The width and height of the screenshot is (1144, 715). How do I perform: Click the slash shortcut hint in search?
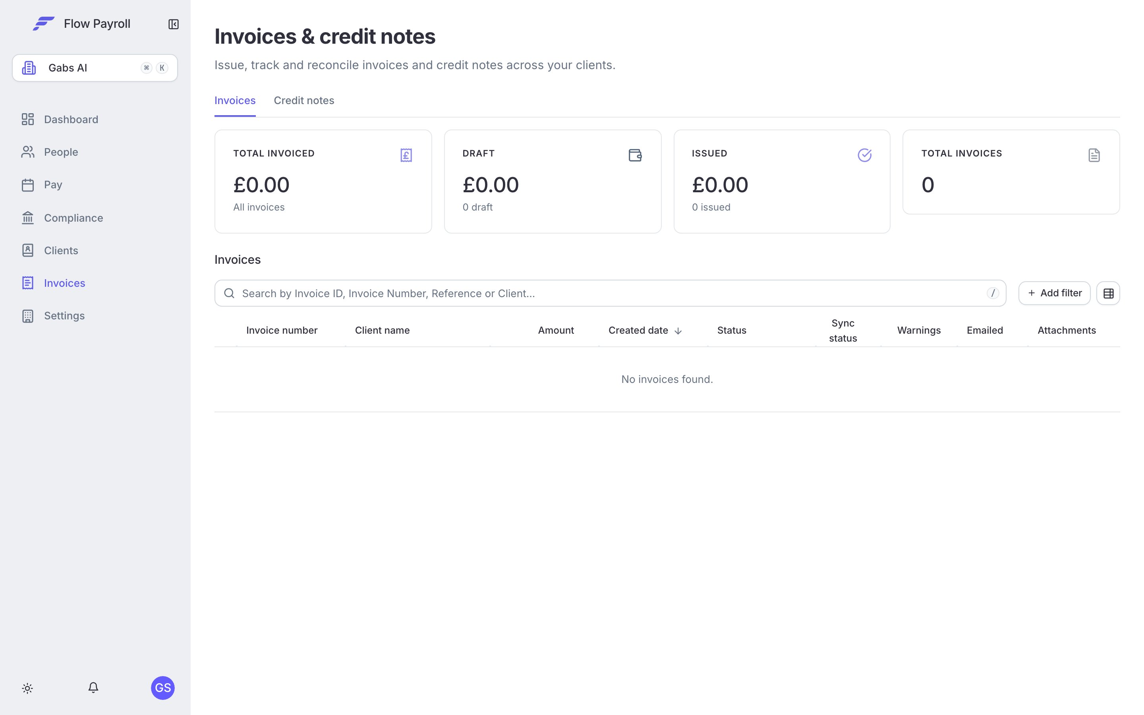[993, 293]
